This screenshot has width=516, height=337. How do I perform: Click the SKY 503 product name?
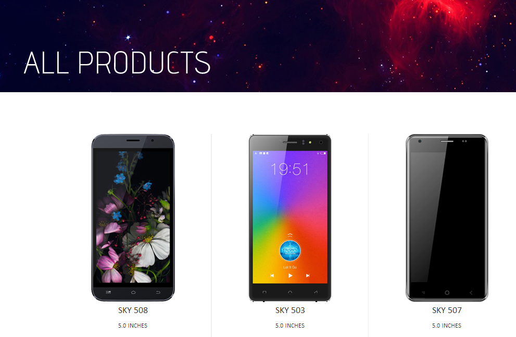click(290, 310)
